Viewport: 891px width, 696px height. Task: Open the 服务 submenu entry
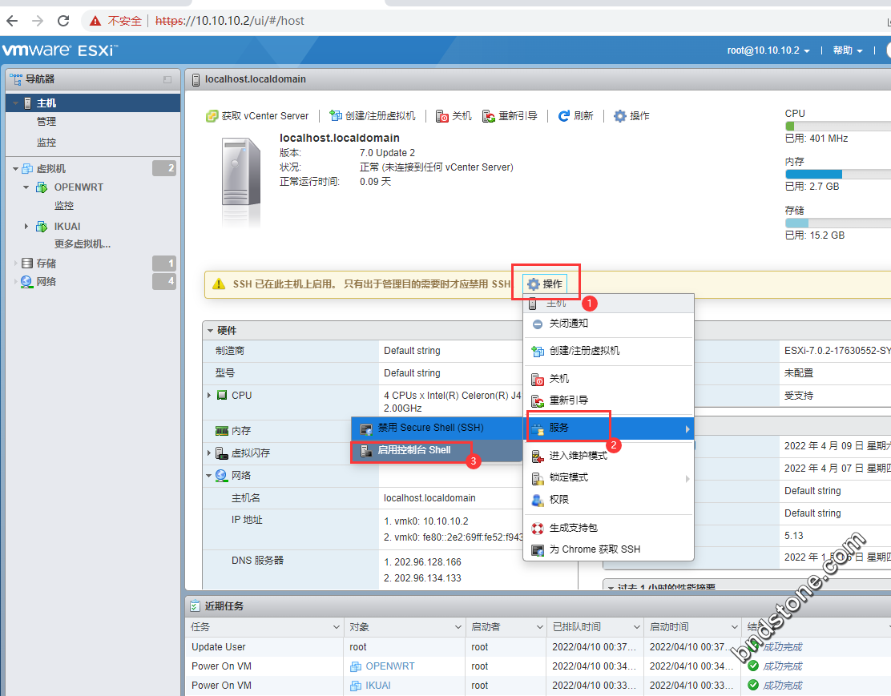click(x=609, y=428)
